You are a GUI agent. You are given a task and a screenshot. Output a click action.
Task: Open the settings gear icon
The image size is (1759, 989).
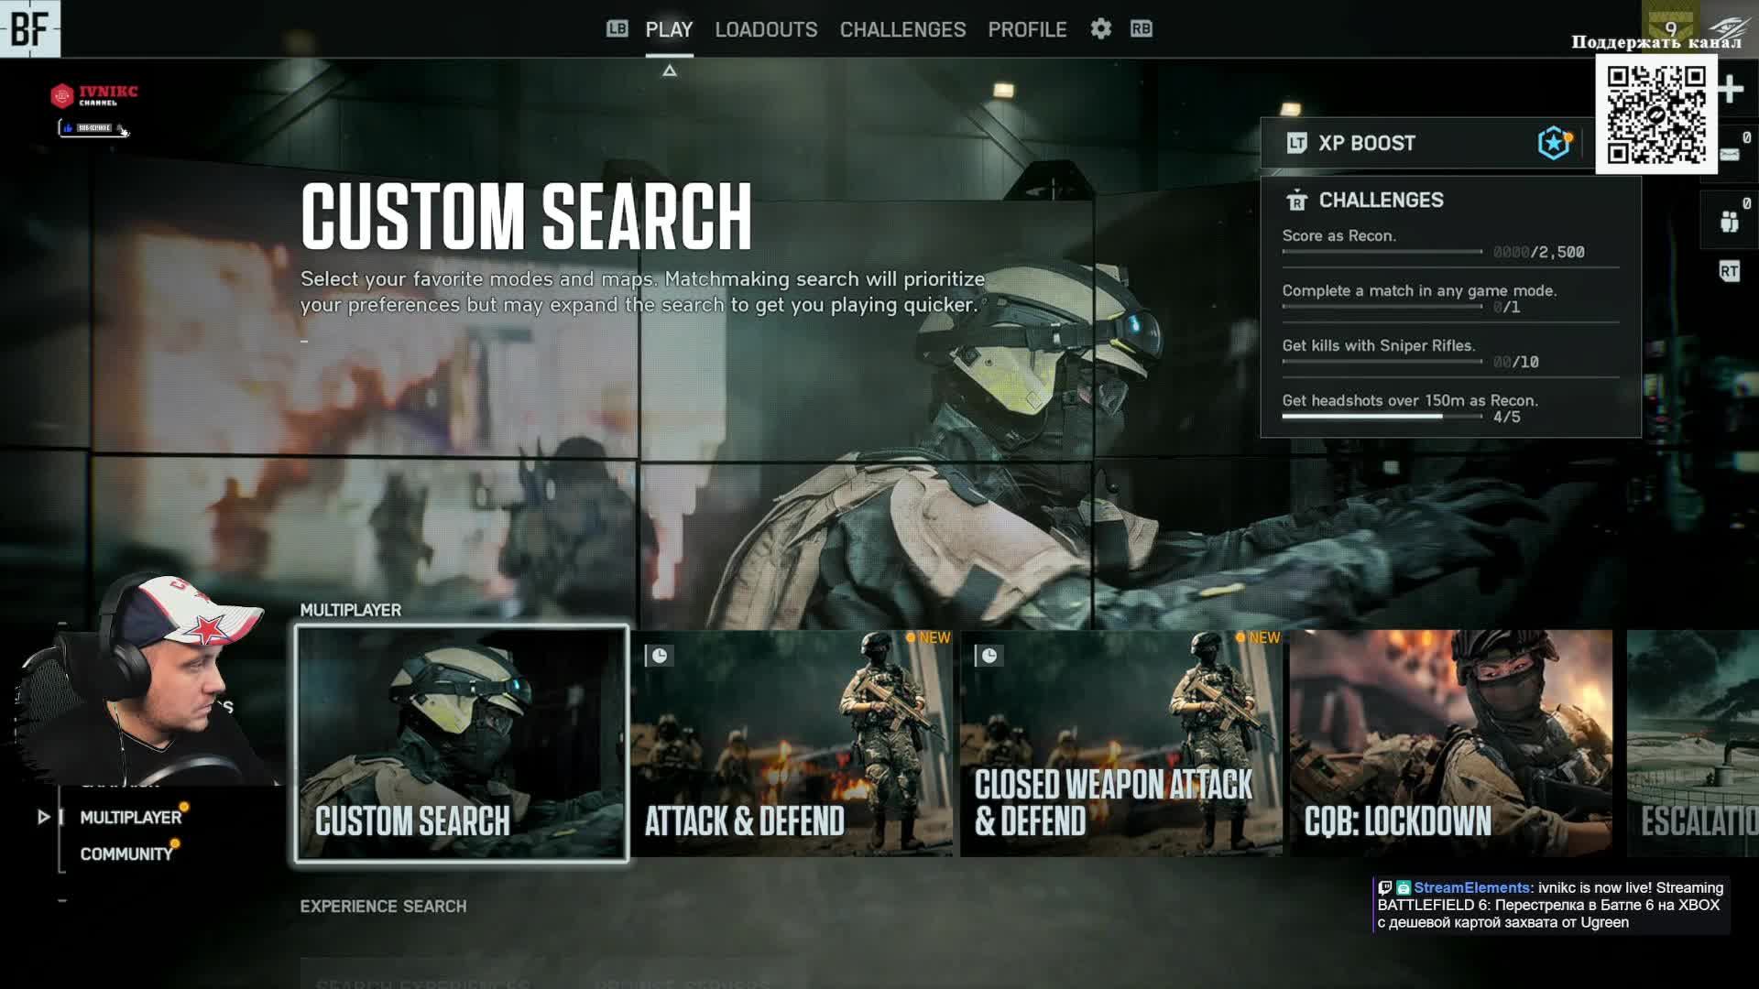point(1100,29)
